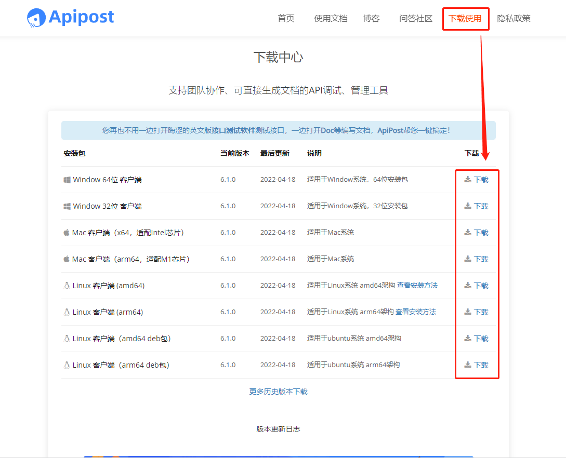
Task: Click download icon for Window 32位 客户端
Action: point(467,206)
